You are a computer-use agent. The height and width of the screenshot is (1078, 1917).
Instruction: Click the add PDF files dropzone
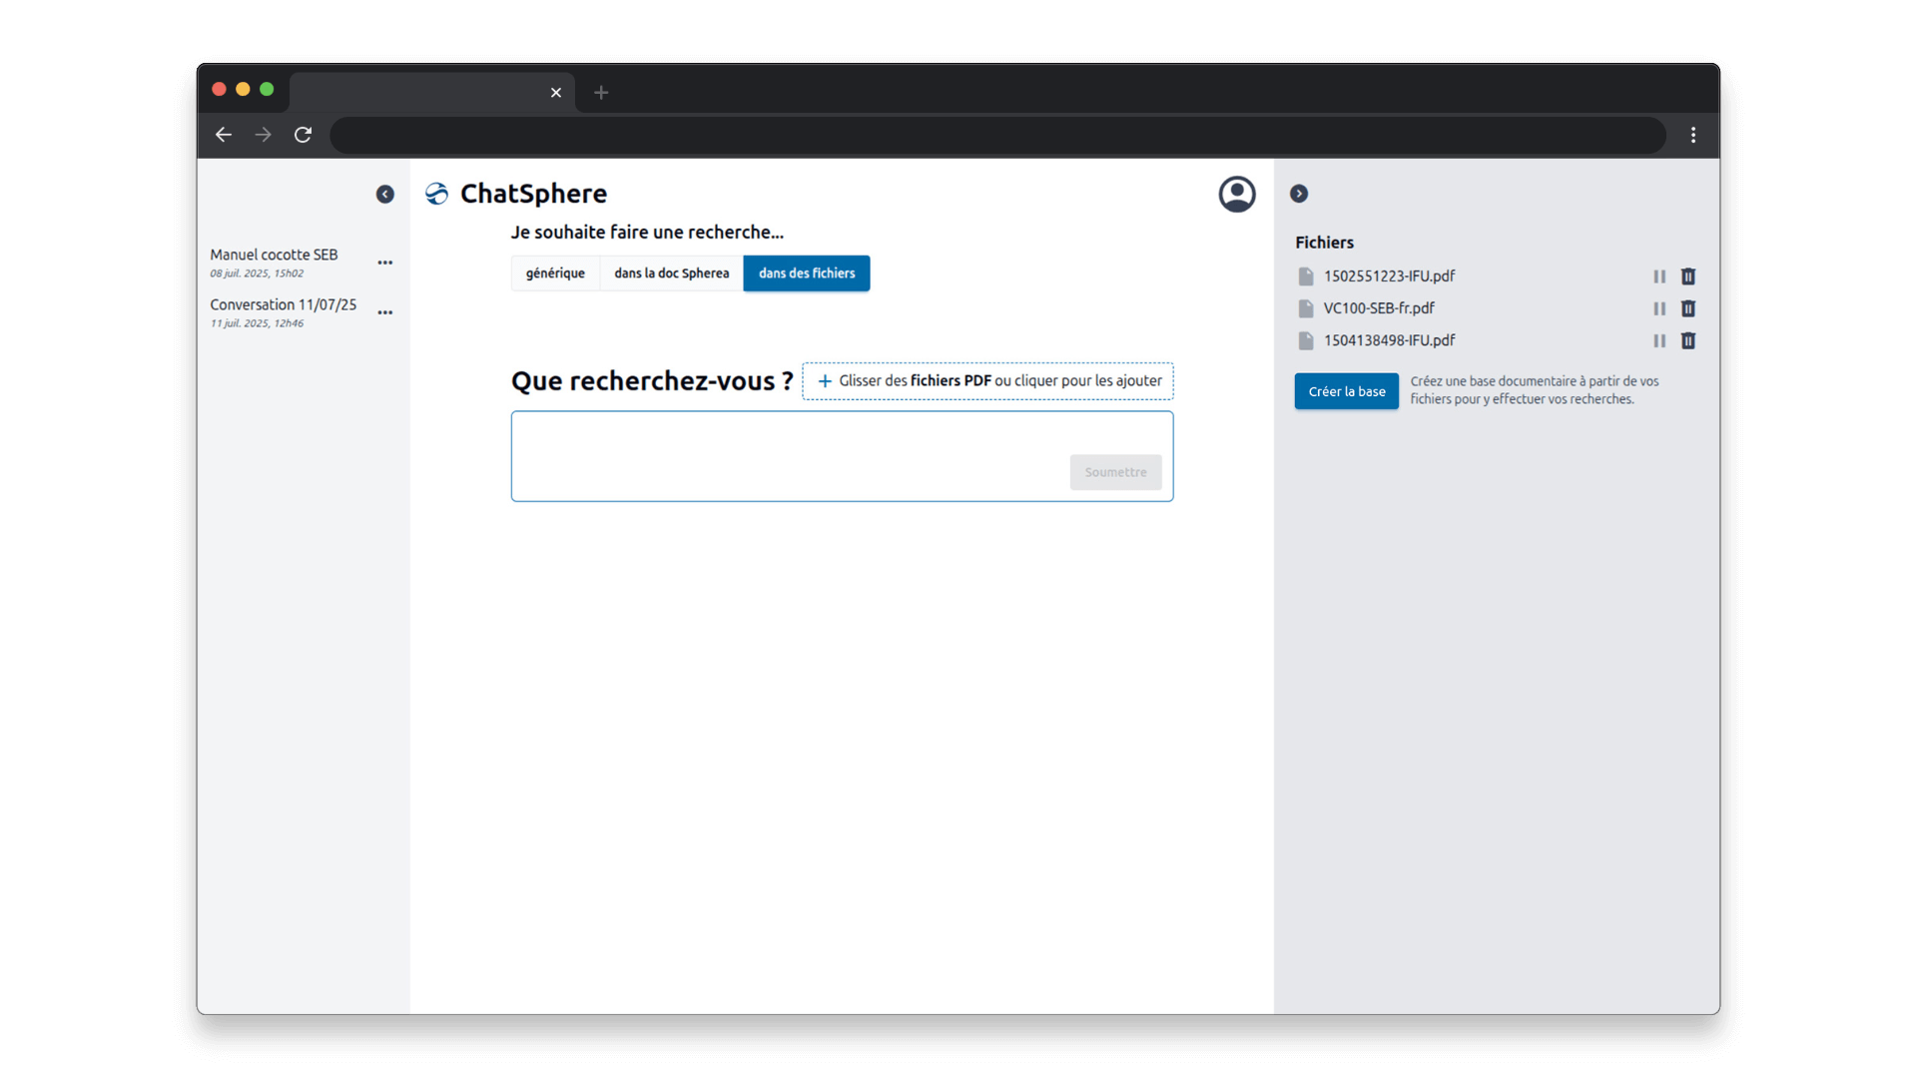pyautogui.click(x=987, y=381)
